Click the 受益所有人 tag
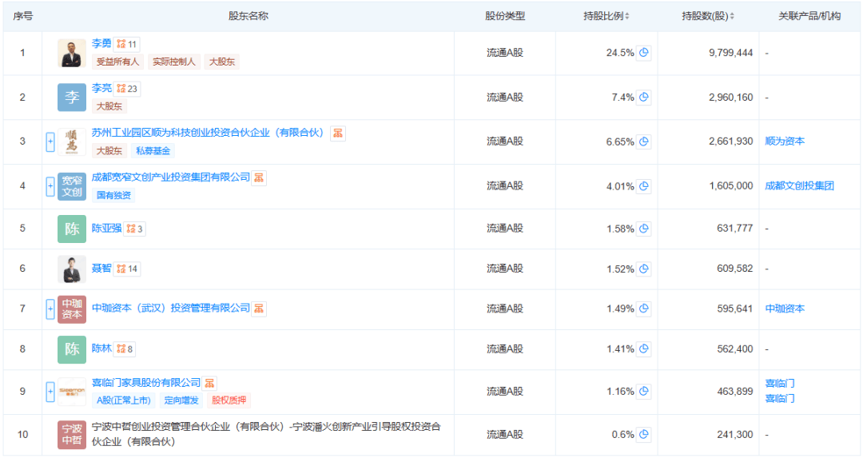Viewport: 863px width, 458px height. [117, 62]
